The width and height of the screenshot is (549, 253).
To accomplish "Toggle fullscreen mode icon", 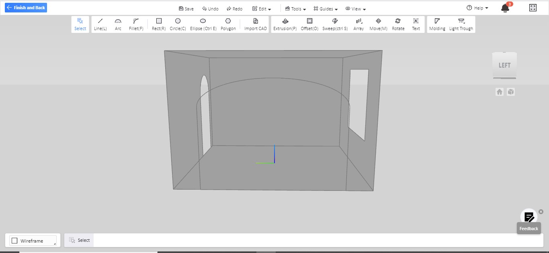I will coord(533,8).
